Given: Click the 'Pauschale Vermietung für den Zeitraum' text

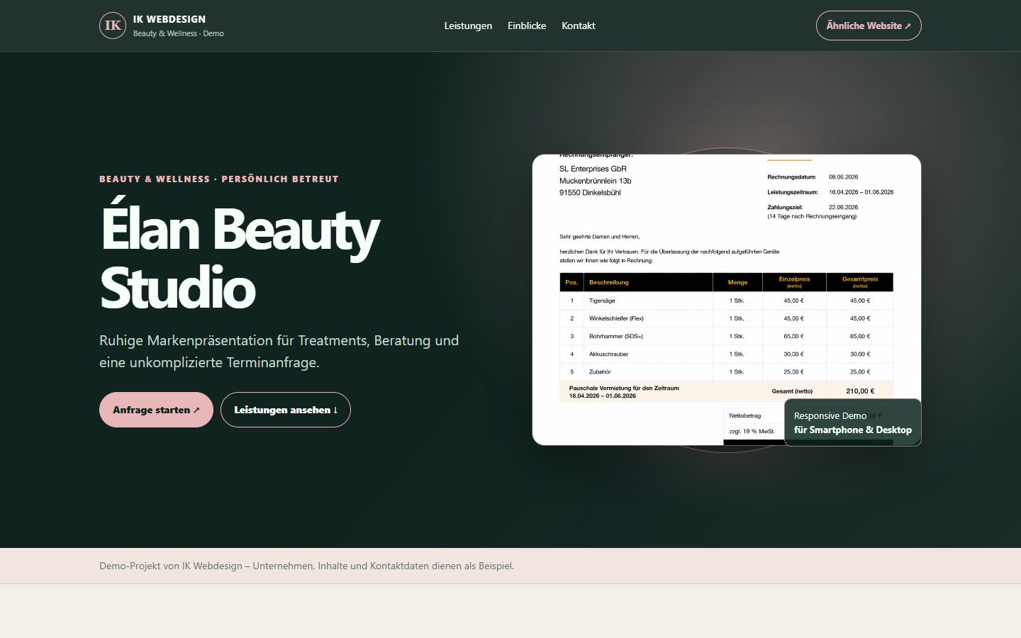Looking at the screenshot, I should click(x=624, y=388).
